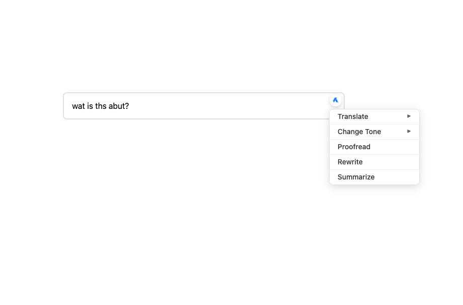Close the menu via the circular AI button
Viewport: 463px width, 305px height.
click(336, 100)
